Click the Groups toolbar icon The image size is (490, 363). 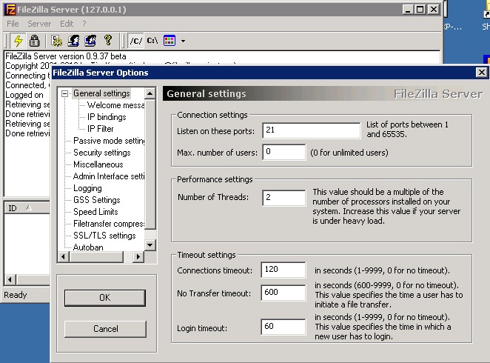coord(90,41)
